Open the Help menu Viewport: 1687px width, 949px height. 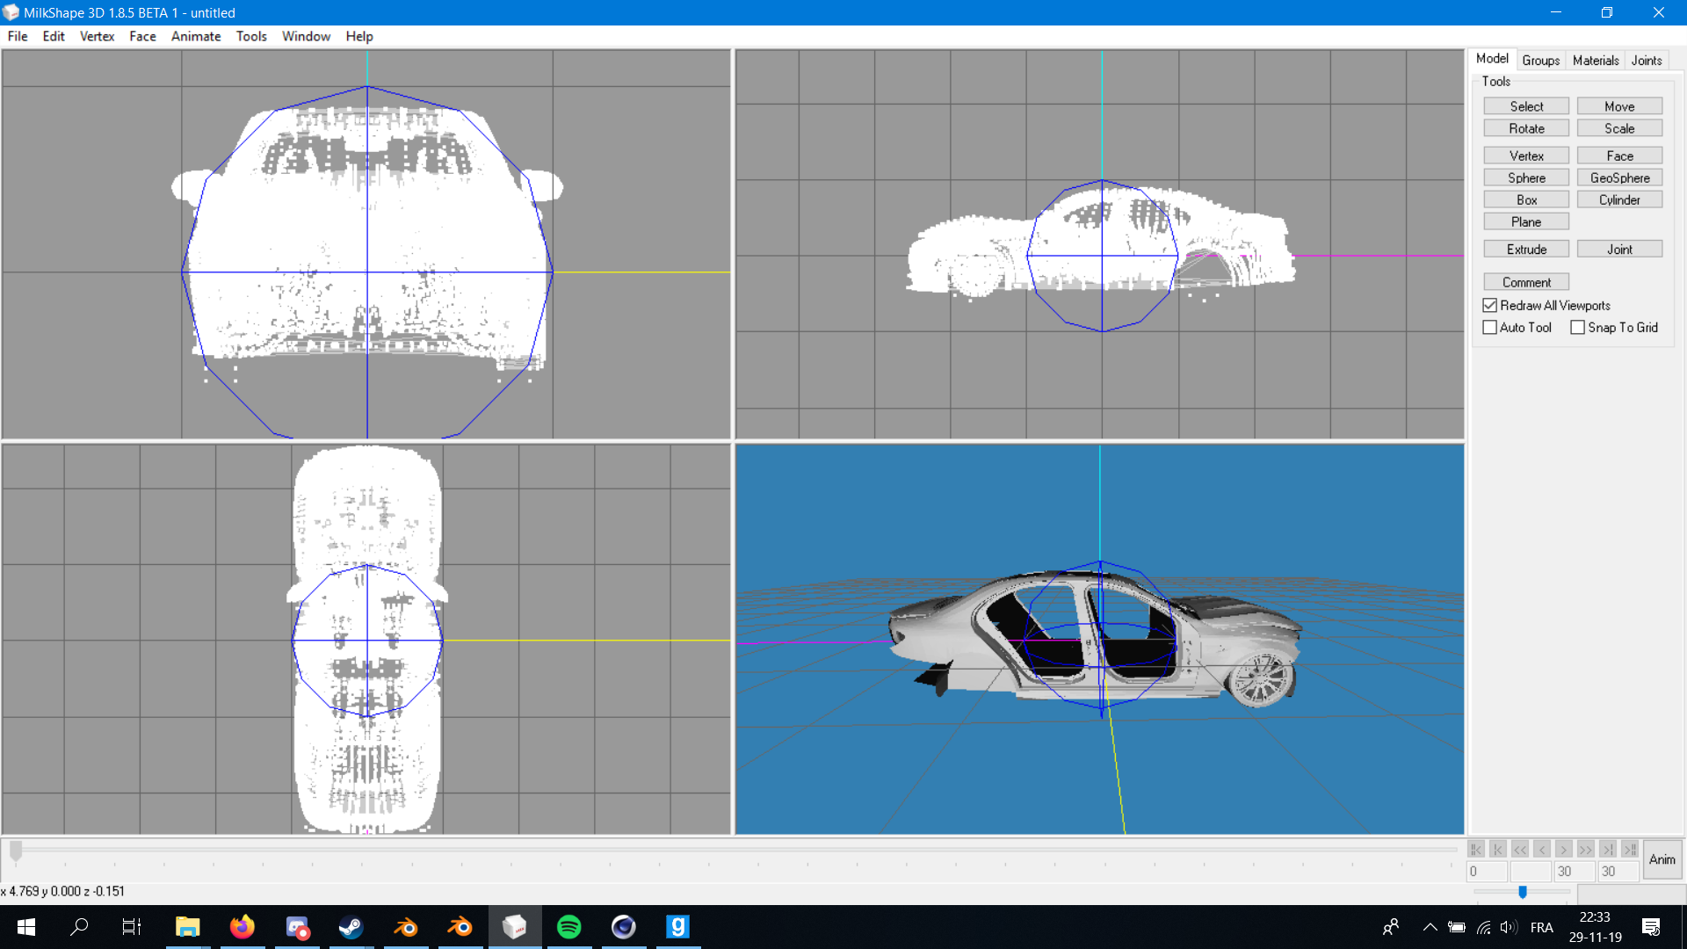(x=358, y=36)
